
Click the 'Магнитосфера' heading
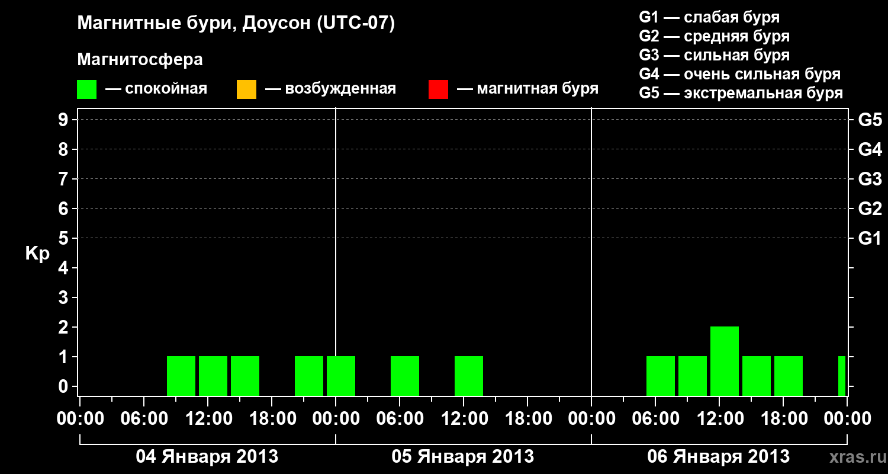click(140, 60)
